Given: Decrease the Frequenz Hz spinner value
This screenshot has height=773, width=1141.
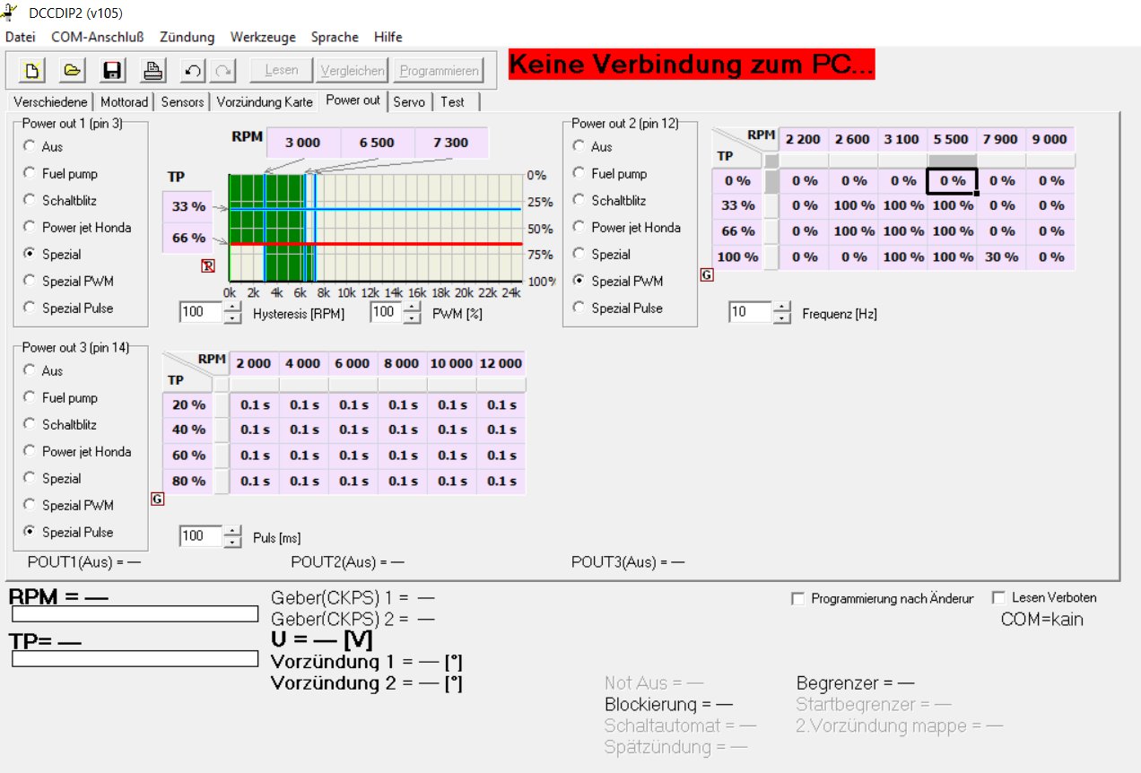Looking at the screenshot, I should tap(782, 317).
